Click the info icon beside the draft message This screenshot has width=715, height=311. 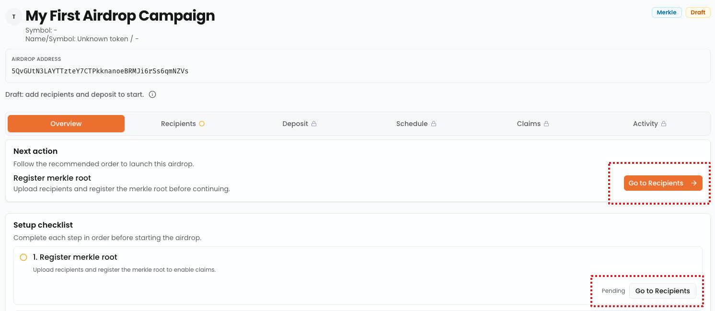click(x=152, y=94)
